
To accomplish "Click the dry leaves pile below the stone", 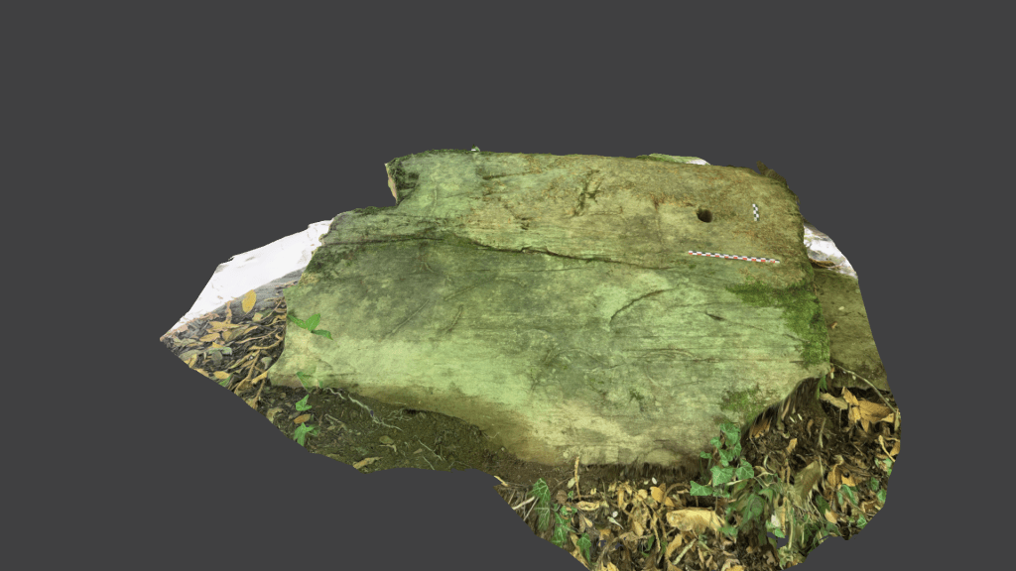I will click(x=635, y=515).
